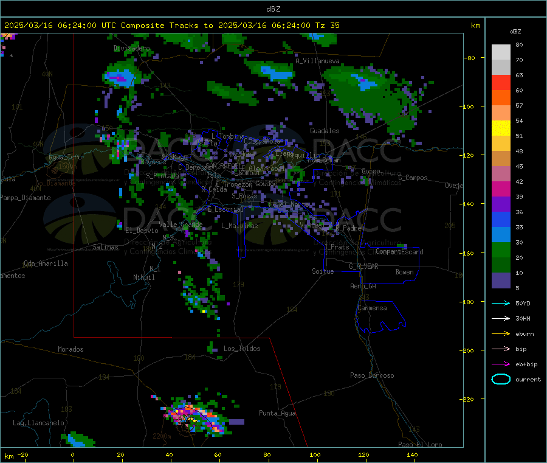Click the pink bip arrow in the legend
Screen dimensions: 547x463
click(501, 349)
